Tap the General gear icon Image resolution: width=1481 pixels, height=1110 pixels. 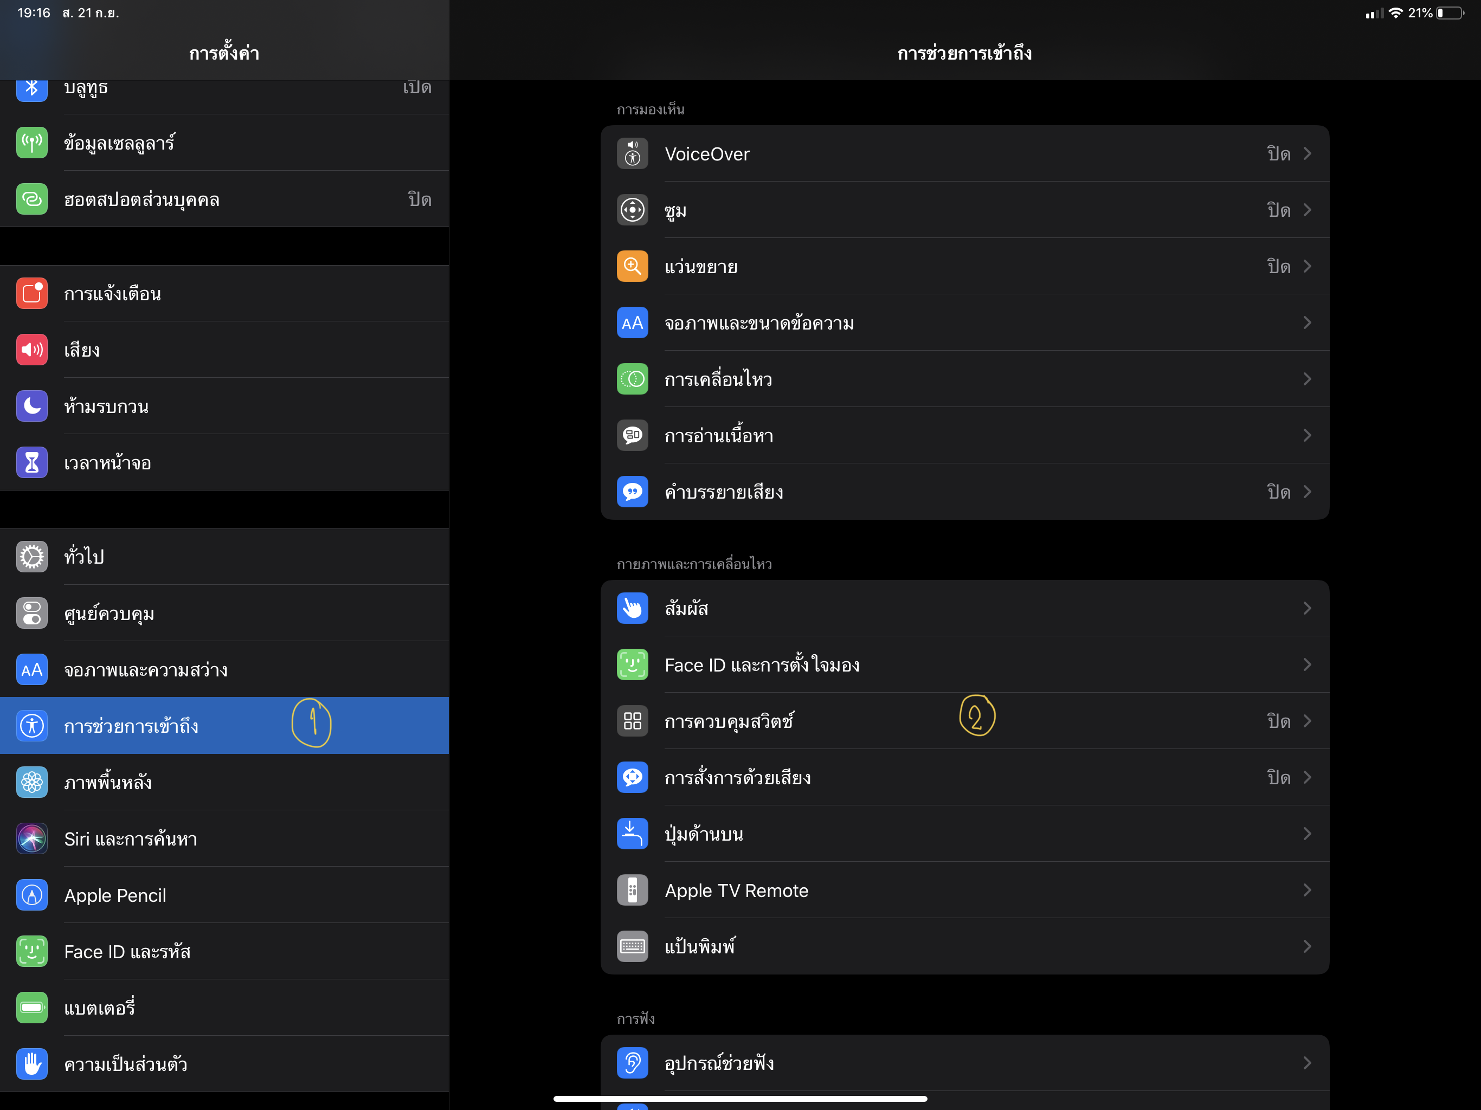(x=31, y=556)
